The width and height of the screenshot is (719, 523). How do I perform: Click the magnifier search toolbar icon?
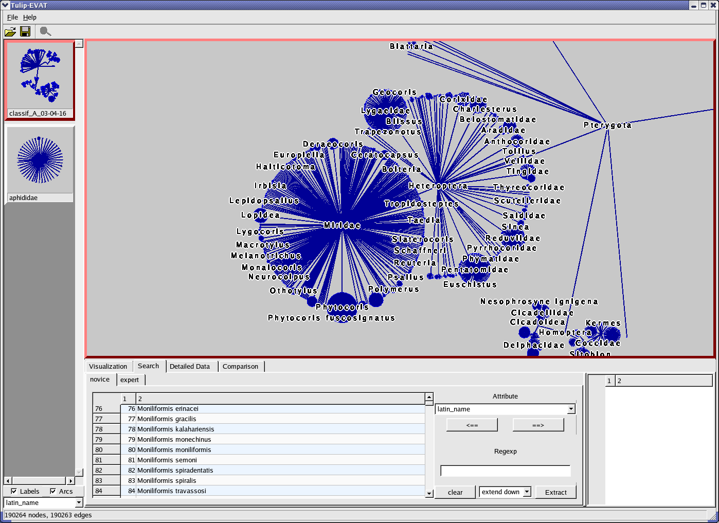click(45, 32)
